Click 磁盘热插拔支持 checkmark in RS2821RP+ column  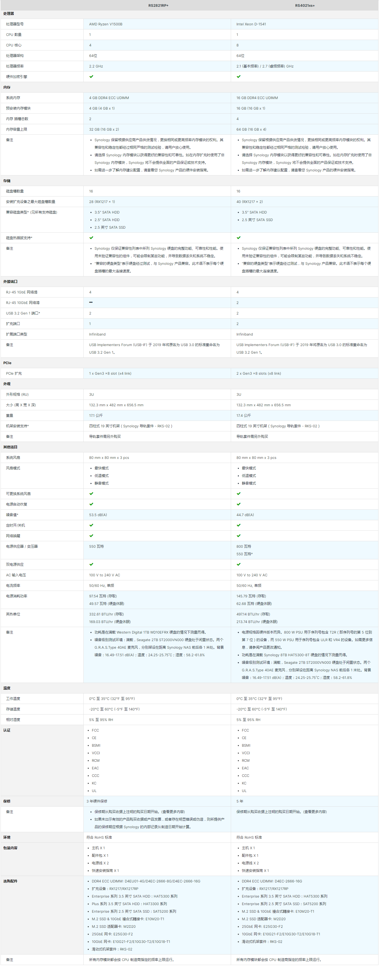click(91, 238)
